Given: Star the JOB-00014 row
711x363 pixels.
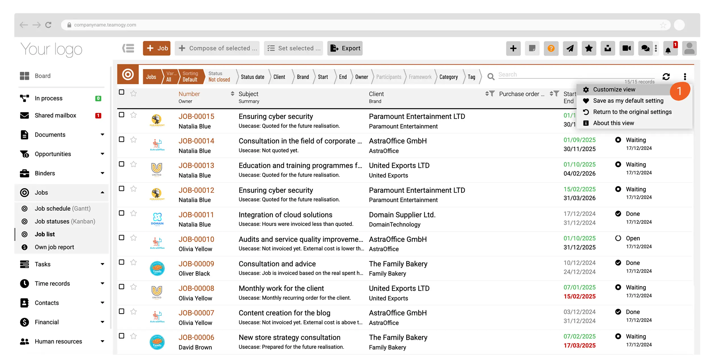Looking at the screenshot, I should coord(133,139).
